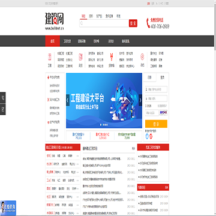Click the first red category icon below the navigation bar
216x216 pixels.
coord(50,57)
